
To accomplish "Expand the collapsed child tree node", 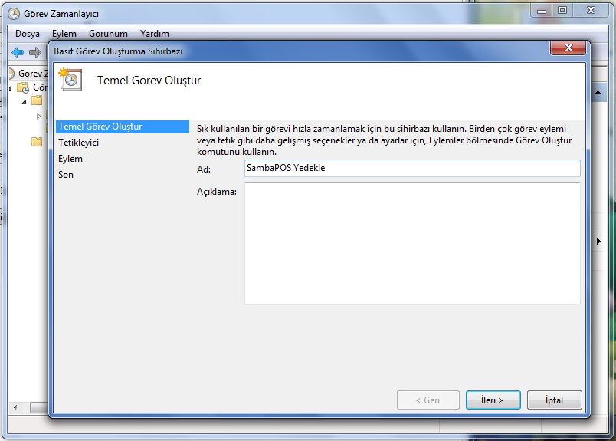I will pos(39,117).
